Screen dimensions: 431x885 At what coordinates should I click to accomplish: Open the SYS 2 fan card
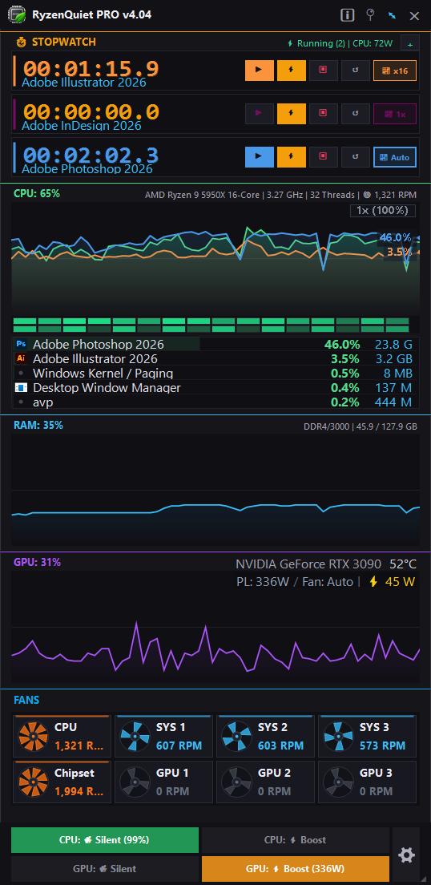pyautogui.click(x=266, y=736)
